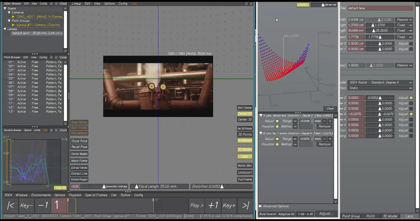The height and width of the screenshot is (221, 420).
Task: Go to next keyframe (Key+)
Action: pos(229,206)
